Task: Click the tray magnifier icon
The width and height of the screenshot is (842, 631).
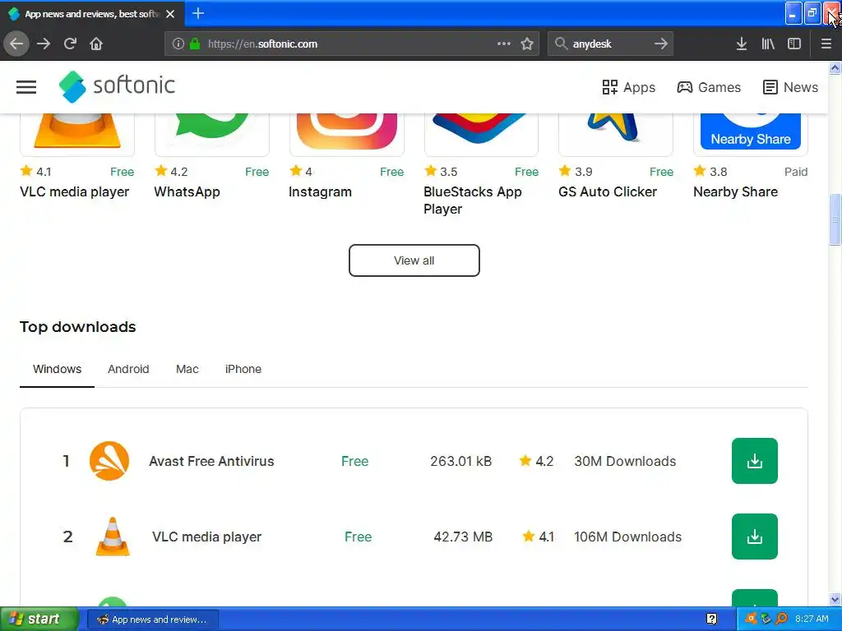Action: 781,619
